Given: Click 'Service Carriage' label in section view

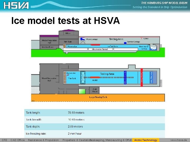Looking at the screenshot, I should point(134,42).
